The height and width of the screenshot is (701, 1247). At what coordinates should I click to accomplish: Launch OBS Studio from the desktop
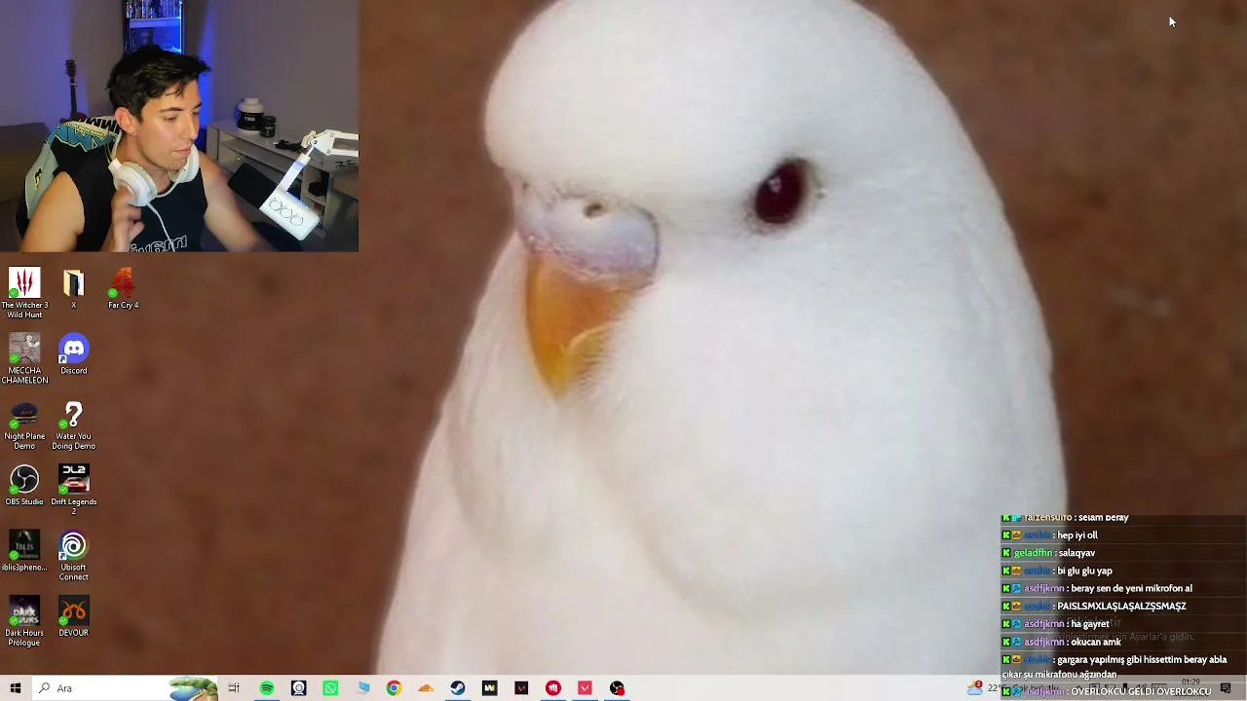click(24, 486)
